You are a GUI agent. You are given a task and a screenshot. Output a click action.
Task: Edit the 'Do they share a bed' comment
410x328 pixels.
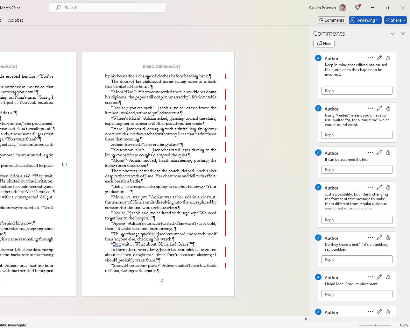coord(379,238)
